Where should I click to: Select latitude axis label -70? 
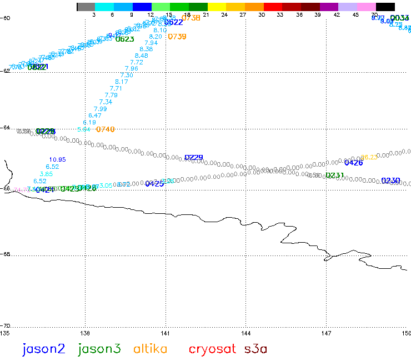5,326
